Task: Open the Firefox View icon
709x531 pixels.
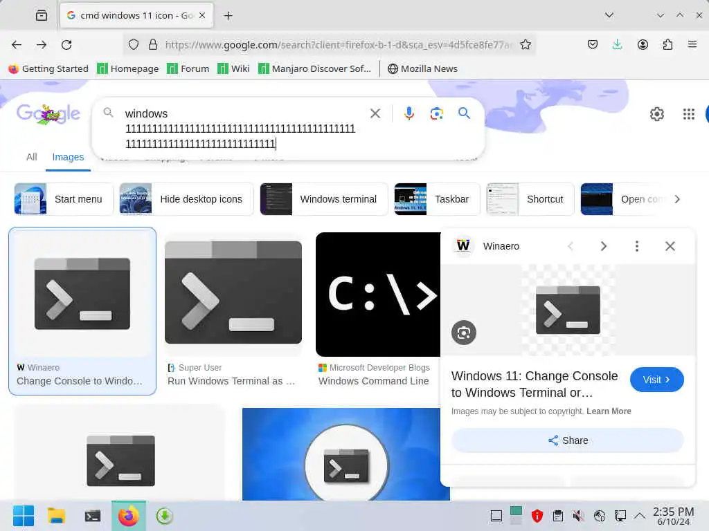Action: click(x=42, y=15)
